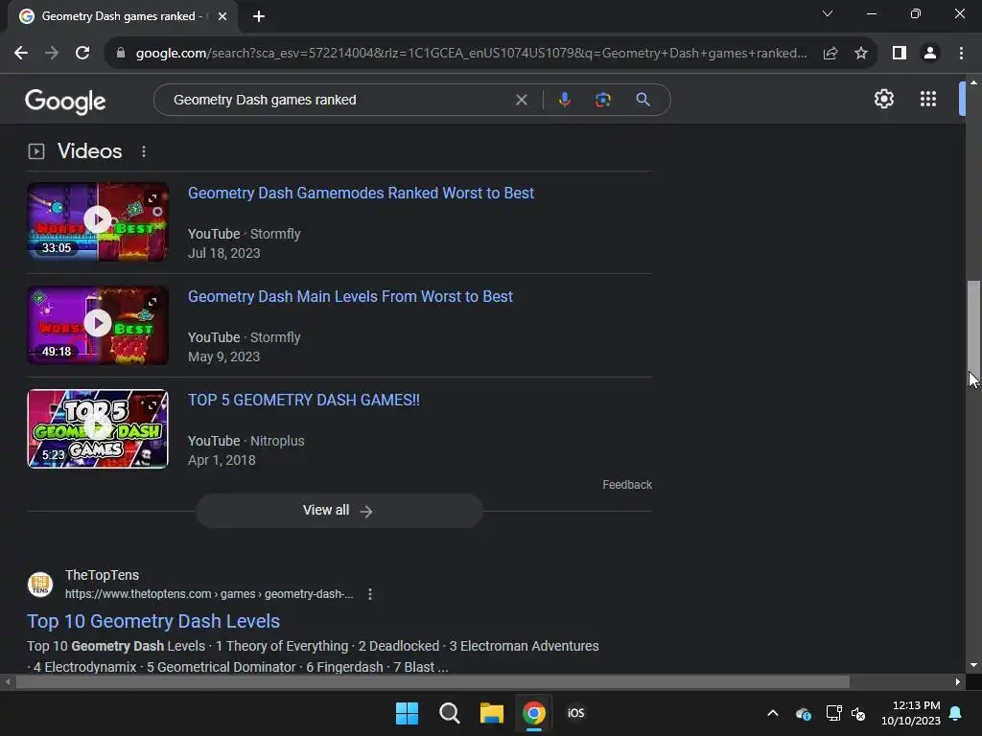982x736 pixels.
Task: Open more options for the Videos section
Action: point(144,151)
